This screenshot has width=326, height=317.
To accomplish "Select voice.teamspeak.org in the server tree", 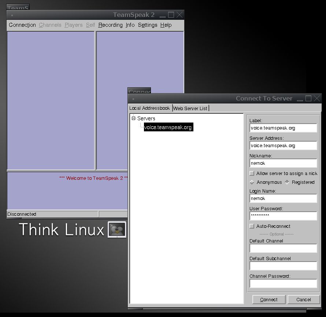I will pyautogui.click(x=168, y=127).
